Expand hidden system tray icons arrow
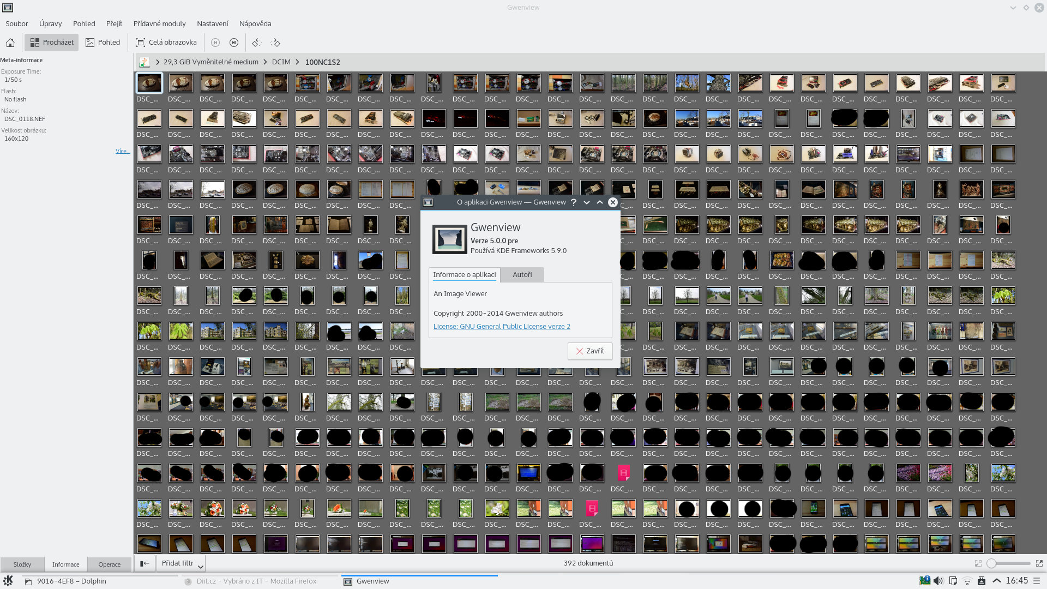Viewport: 1047px width, 589px height. click(996, 581)
